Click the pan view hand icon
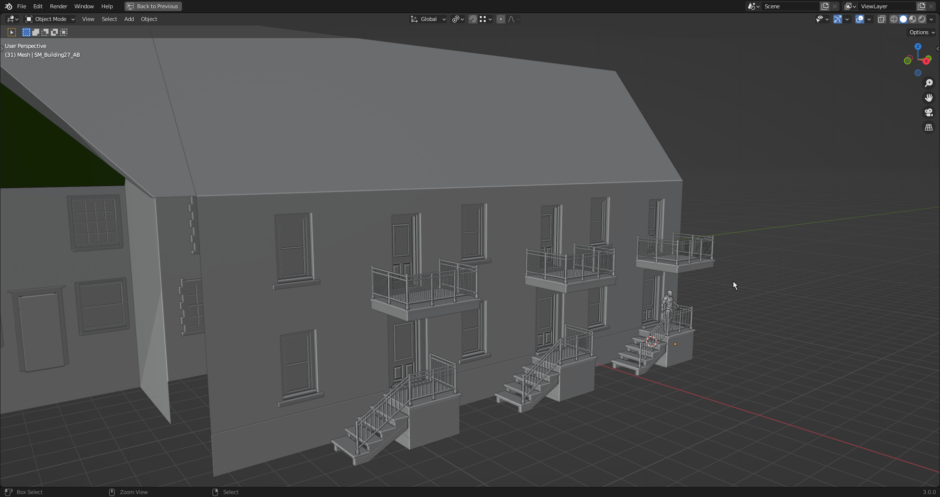The width and height of the screenshot is (940, 497). coord(928,98)
